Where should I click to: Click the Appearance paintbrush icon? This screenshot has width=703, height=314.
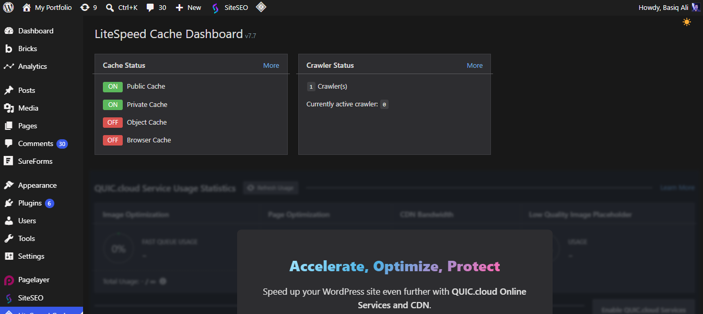(9, 185)
